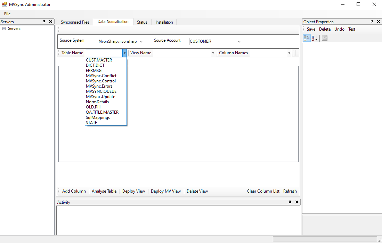The image size is (382, 243).
Task: Click Deploy View
Action: click(x=133, y=191)
